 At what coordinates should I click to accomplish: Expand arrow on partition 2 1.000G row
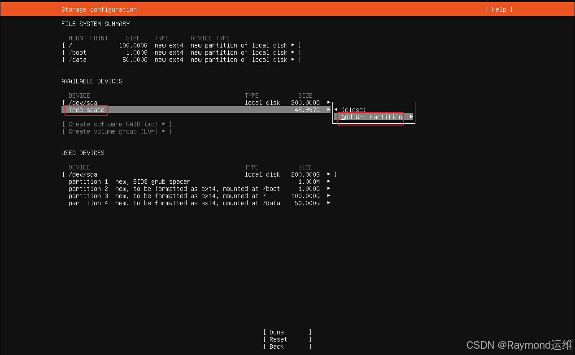point(329,189)
